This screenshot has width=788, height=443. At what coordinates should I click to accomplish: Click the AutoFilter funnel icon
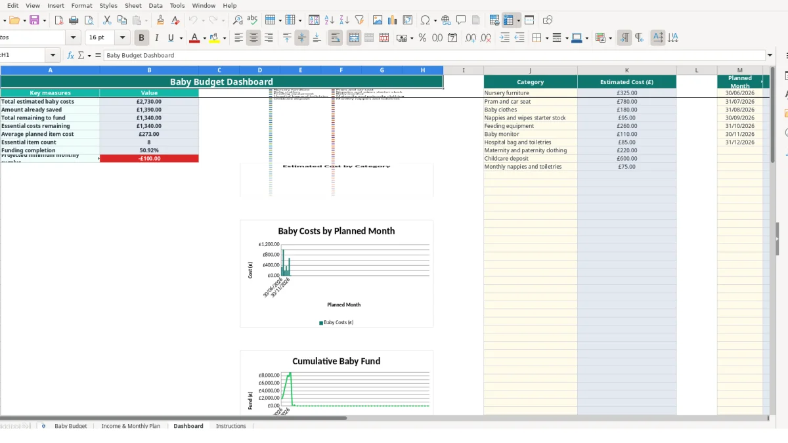click(x=359, y=20)
